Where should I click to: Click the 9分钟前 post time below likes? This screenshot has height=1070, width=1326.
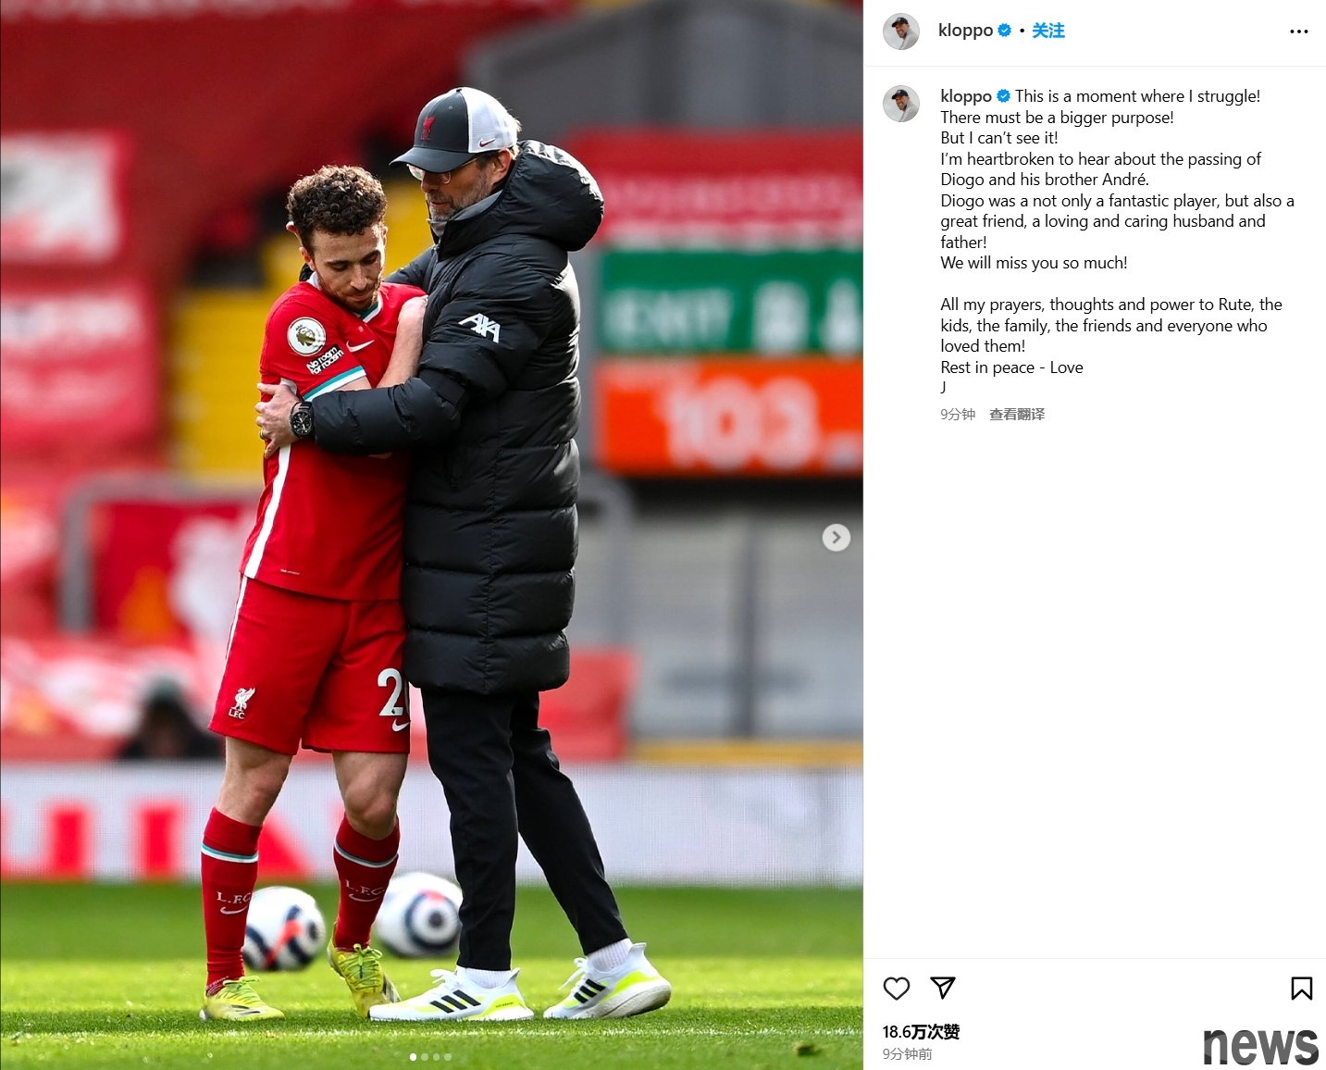point(907,1054)
